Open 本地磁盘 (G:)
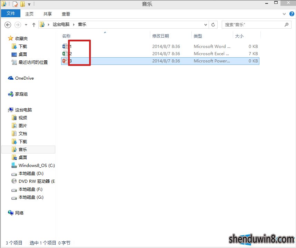The height and width of the screenshot is (248, 296). [x=27, y=197]
